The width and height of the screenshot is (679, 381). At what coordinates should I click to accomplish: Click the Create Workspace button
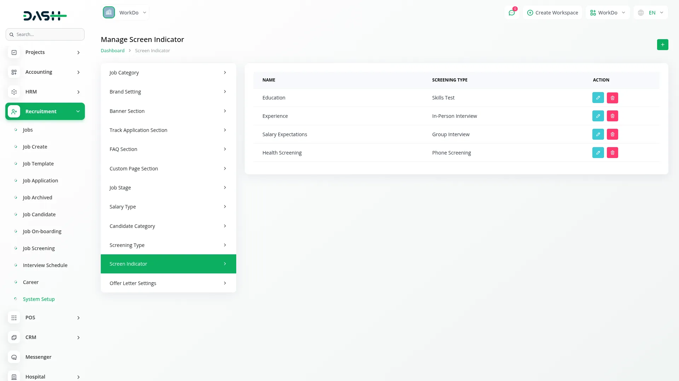[552, 13]
